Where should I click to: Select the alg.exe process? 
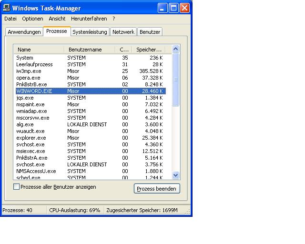[x=91, y=124]
